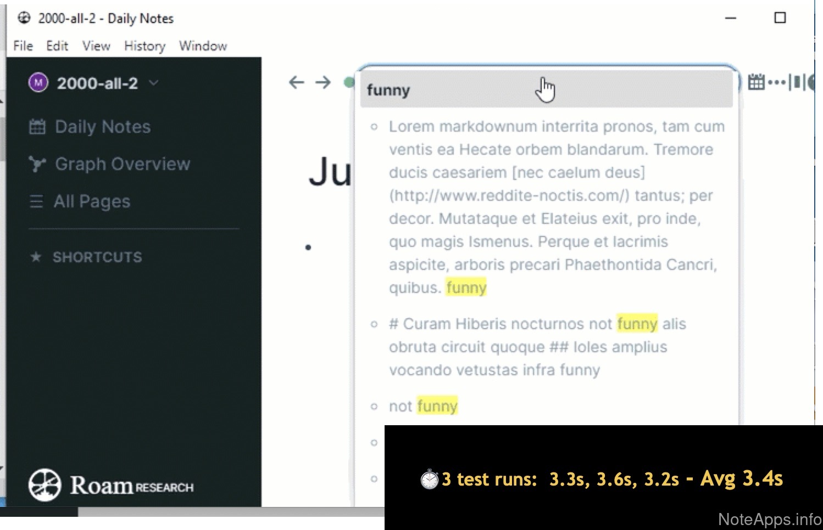The width and height of the screenshot is (823, 530).
Task: Open the three-dots more options menu
Action: click(x=776, y=82)
